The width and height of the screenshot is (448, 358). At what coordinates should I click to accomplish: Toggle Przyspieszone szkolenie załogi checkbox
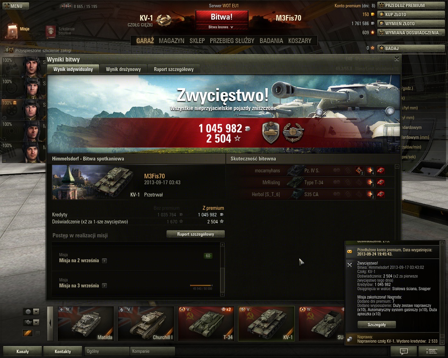point(11,50)
